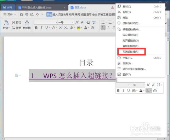Click the text effects outlined A icon

72,28
